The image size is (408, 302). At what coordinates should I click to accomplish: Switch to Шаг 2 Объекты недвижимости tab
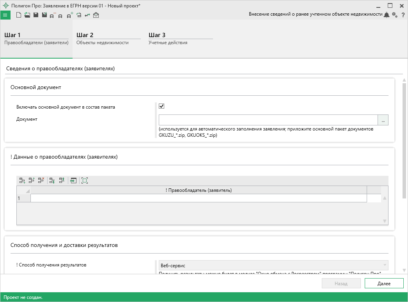(108, 39)
